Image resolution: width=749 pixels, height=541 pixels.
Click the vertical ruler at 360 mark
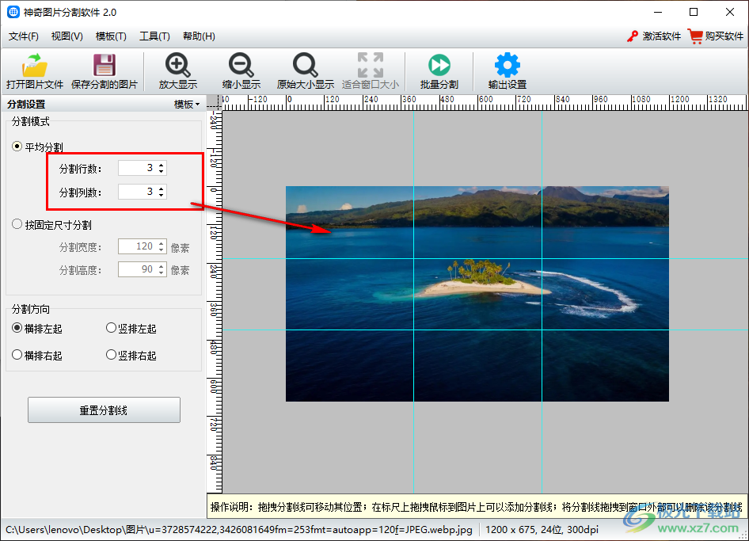(214, 310)
